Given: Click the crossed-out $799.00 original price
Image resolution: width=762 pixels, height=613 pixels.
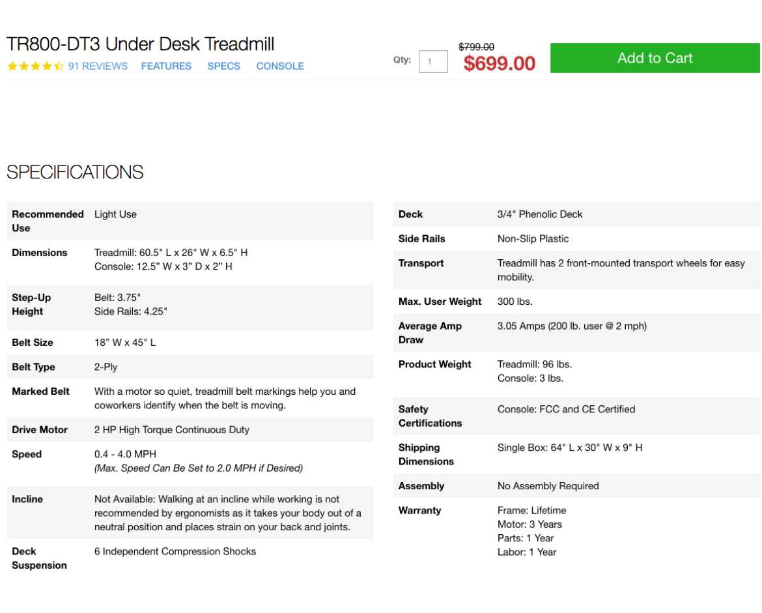Looking at the screenshot, I should pyautogui.click(x=476, y=47).
